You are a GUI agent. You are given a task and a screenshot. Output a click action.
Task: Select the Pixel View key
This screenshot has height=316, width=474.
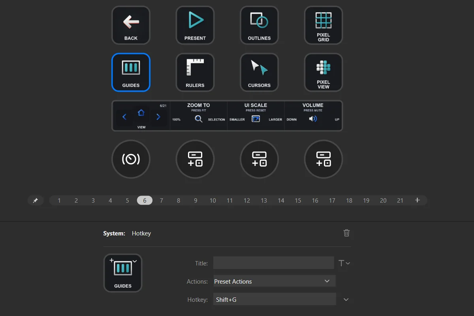[x=324, y=72]
